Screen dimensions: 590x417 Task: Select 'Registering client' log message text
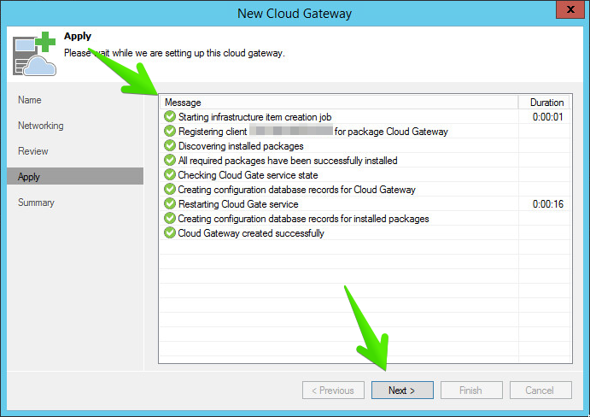coord(313,132)
